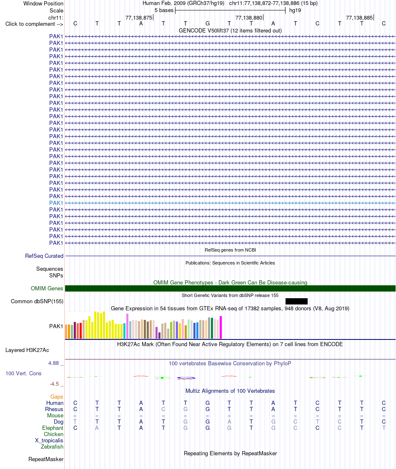Image resolution: width=396 pixels, height=469 pixels.
Task: Click 'RefSeq genes from NCBI' title
Action: [230, 250]
